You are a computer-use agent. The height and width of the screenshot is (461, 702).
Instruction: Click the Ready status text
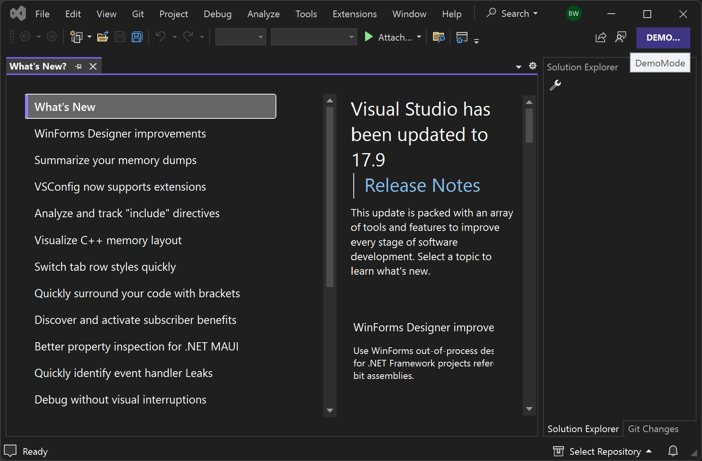click(x=35, y=451)
